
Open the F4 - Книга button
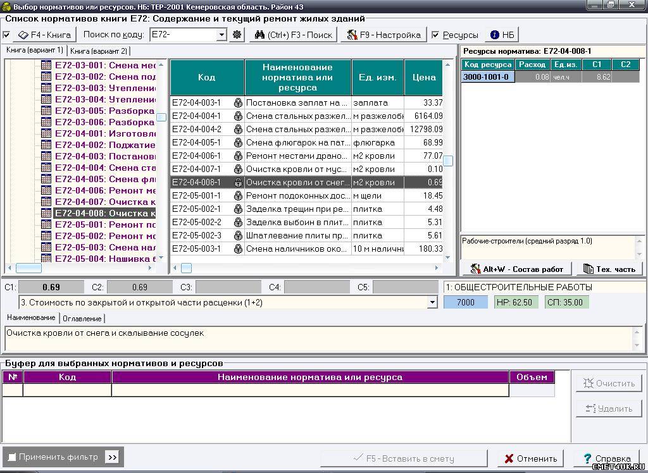tap(45, 35)
